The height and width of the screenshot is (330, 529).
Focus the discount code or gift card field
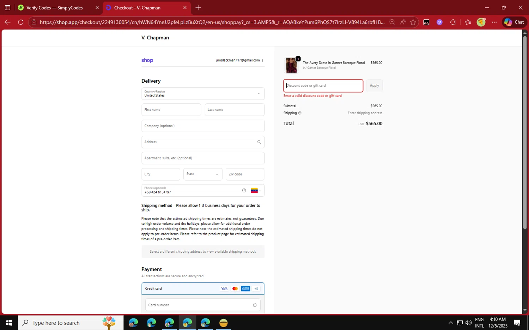click(323, 85)
